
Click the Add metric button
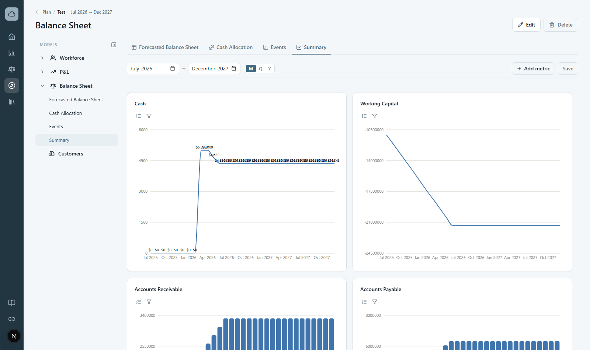[x=533, y=69]
